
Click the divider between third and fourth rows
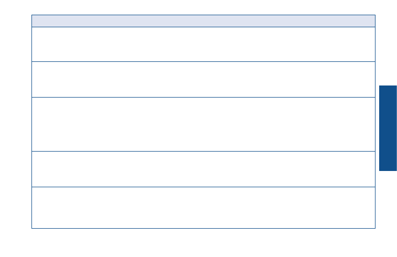[203, 152]
